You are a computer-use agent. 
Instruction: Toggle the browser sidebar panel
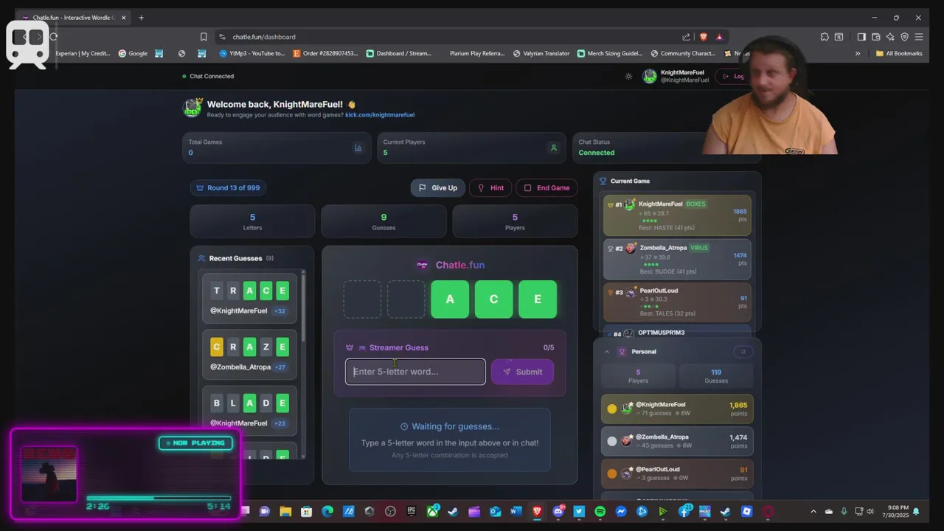coord(861,37)
